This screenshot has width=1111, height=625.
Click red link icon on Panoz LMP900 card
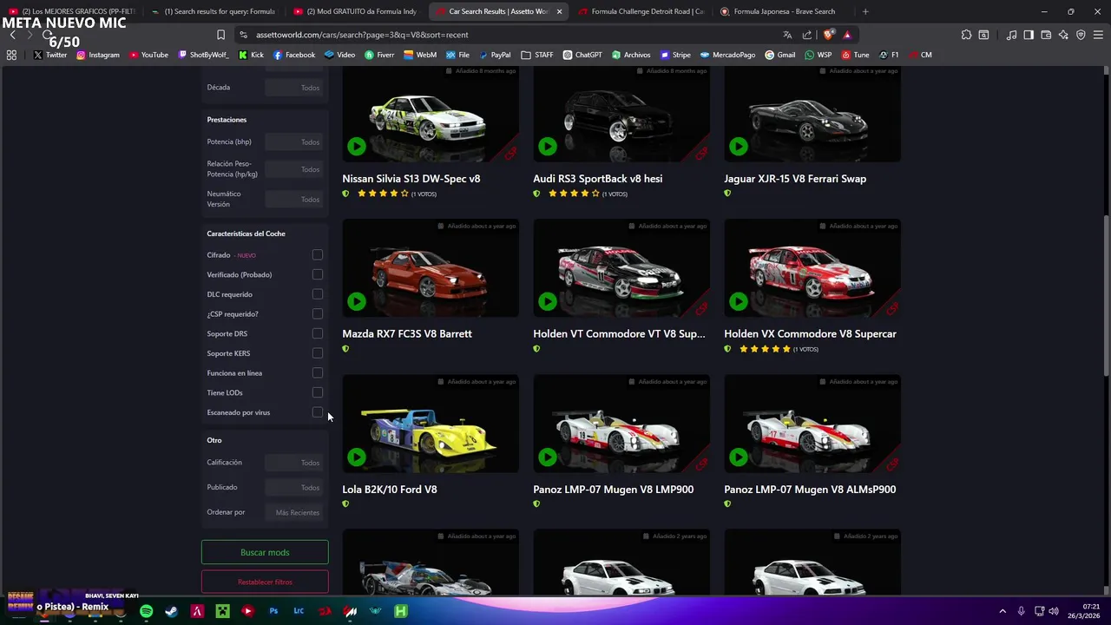click(x=701, y=464)
